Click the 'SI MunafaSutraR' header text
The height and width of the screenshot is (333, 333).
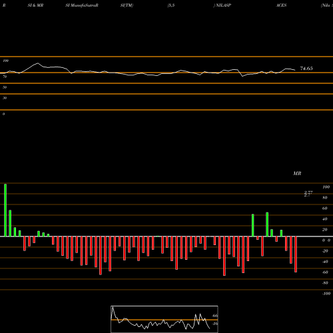pos(82,5)
